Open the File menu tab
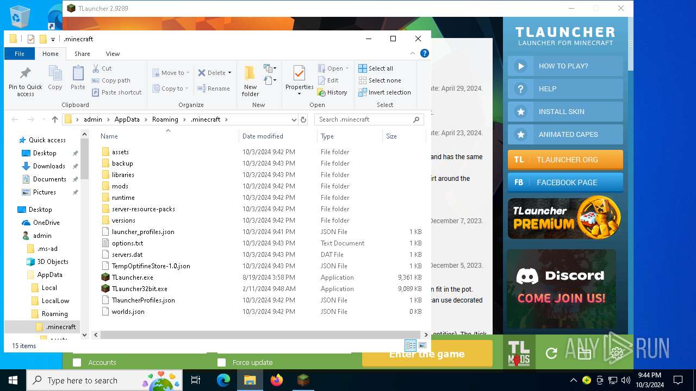The height and width of the screenshot is (391, 696). tap(20, 54)
